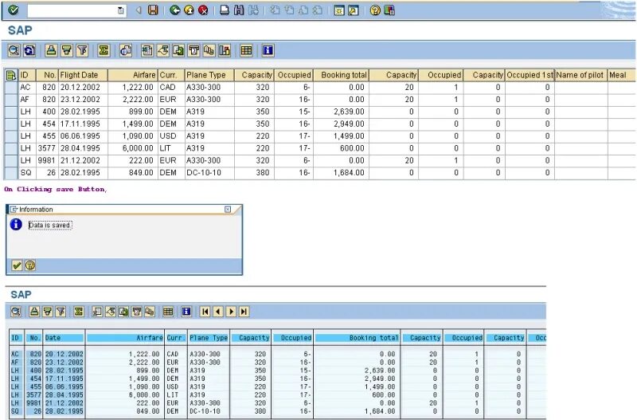Click the Select All icon at the upper grid corner
The width and height of the screenshot is (637, 420).
[11, 75]
